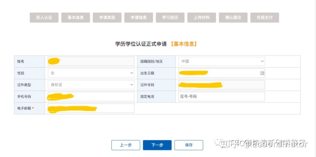Click into the 电子邮箱 email field
This screenshot has height=157, width=316.
[91, 108]
